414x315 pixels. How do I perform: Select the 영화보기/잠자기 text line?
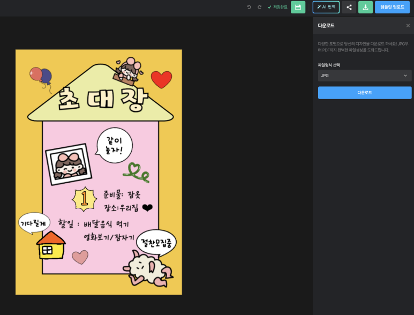tap(109, 237)
